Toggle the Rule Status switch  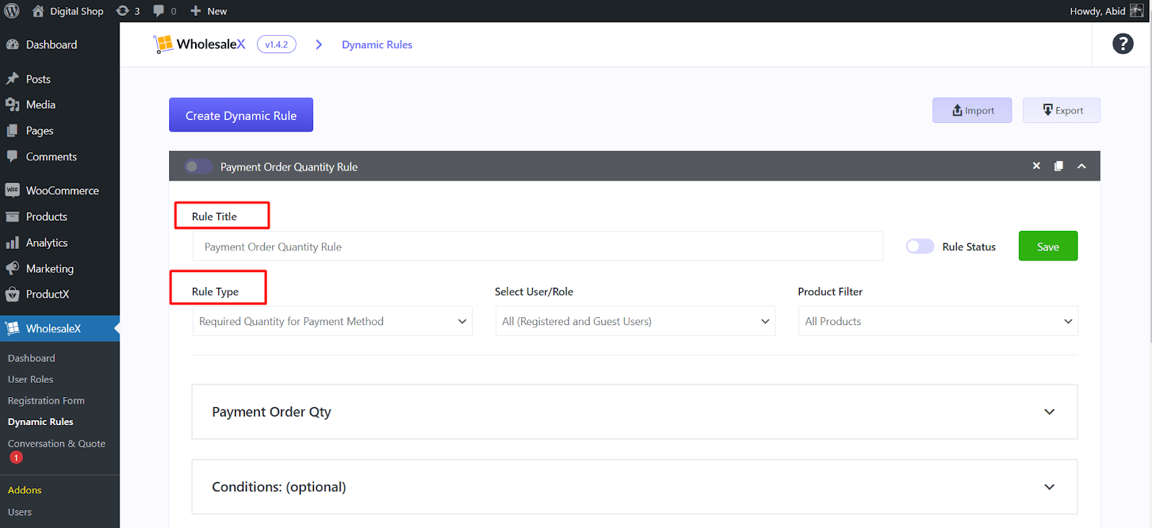click(x=919, y=246)
